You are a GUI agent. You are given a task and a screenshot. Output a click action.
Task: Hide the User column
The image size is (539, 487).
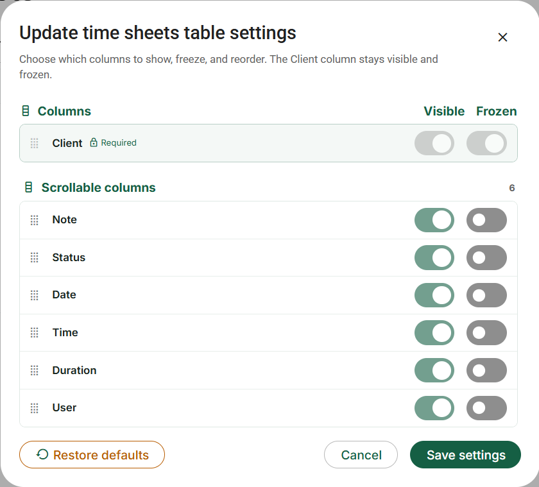pyautogui.click(x=434, y=408)
